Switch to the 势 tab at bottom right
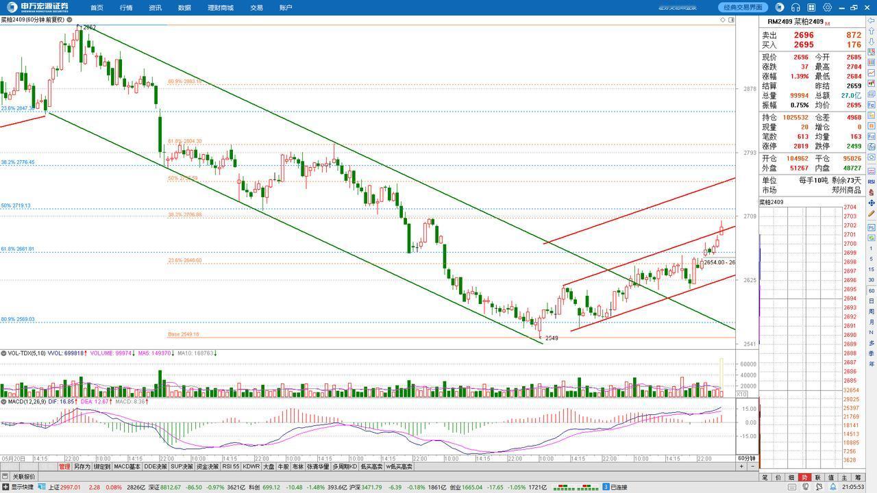This screenshot has width=877, height=493. (x=804, y=477)
